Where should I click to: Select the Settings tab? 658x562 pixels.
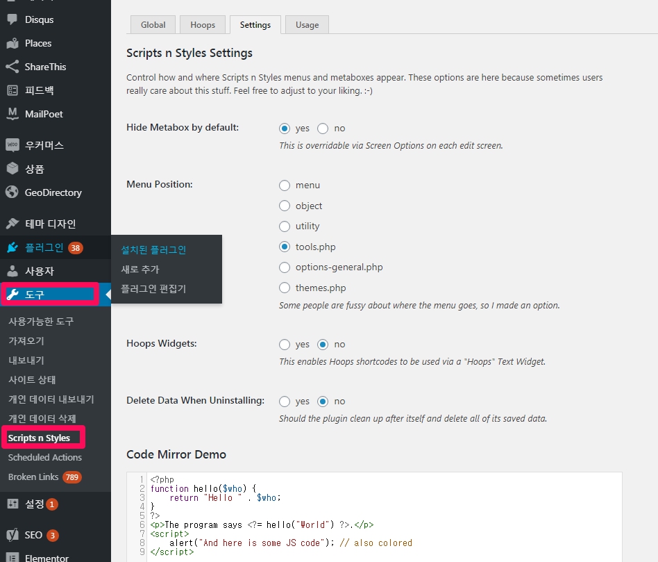(x=255, y=25)
